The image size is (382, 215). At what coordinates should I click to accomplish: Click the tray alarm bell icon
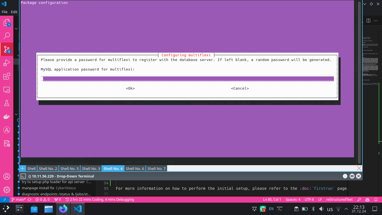coord(254,209)
